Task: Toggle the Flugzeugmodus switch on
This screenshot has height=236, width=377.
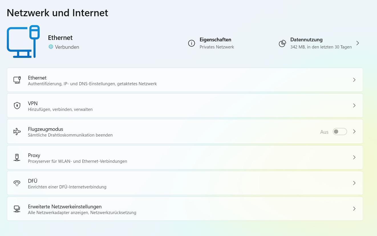Action: [x=340, y=132]
